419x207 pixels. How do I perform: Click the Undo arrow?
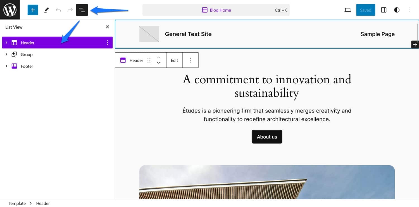[x=58, y=10]
